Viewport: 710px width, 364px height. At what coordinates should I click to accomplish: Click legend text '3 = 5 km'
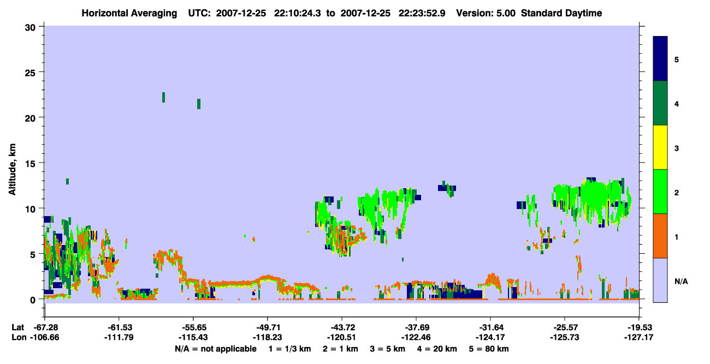(388, 349)
